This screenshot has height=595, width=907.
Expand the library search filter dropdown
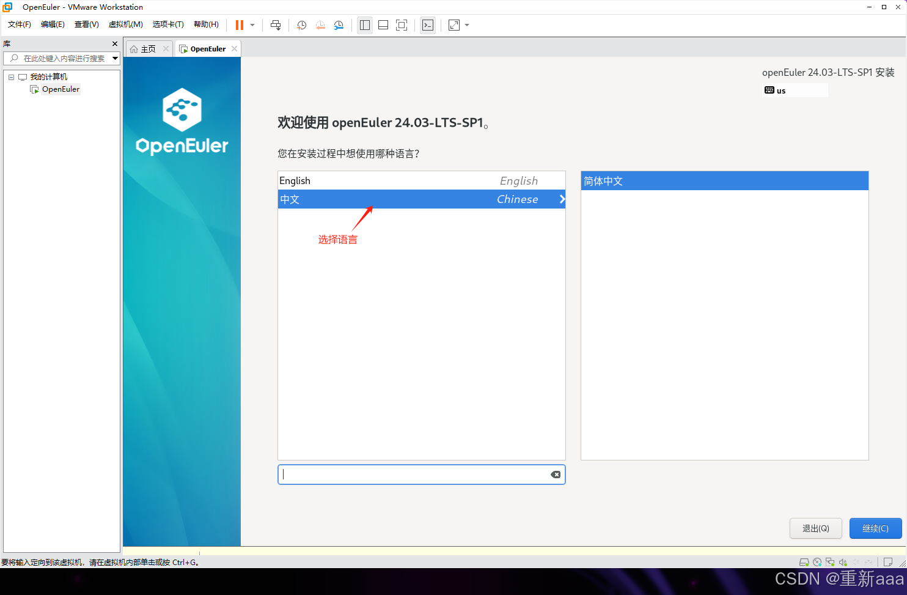[x=115, y=58]
